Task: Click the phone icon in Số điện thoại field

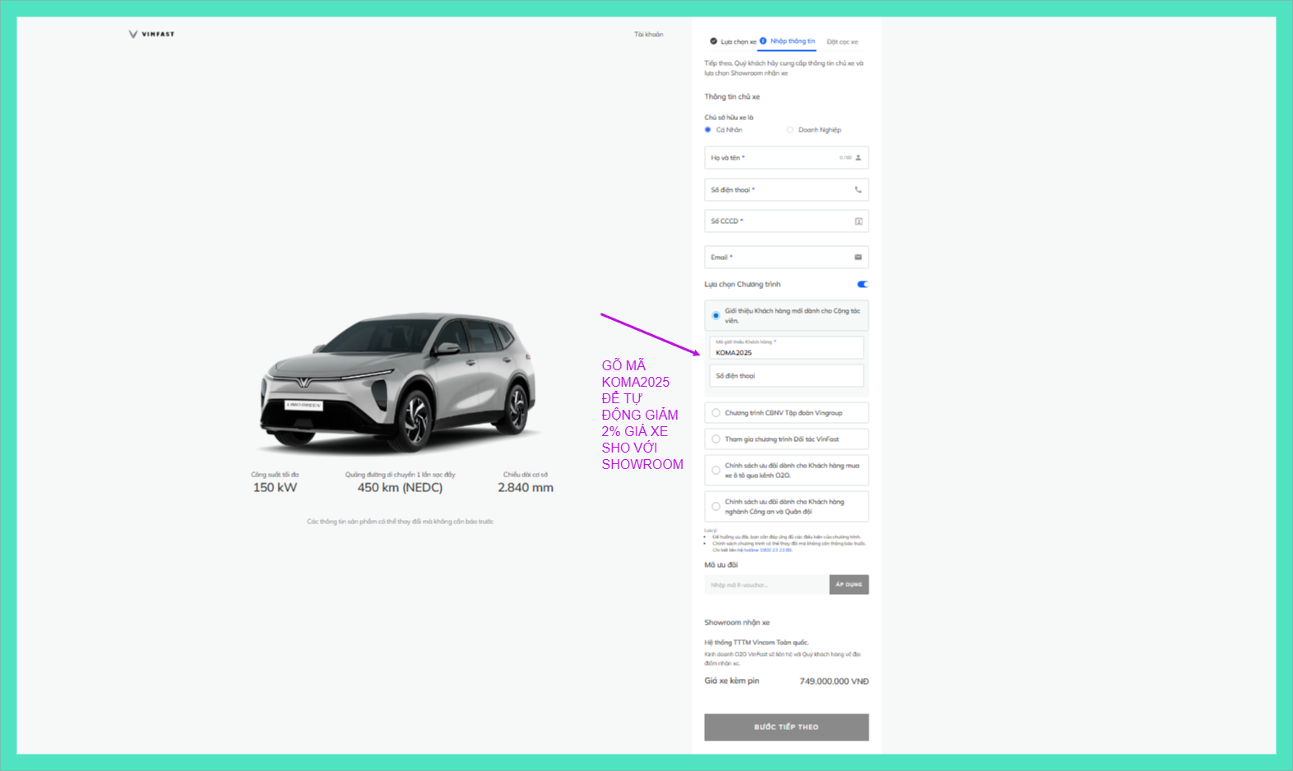Action: coord(858,189)
